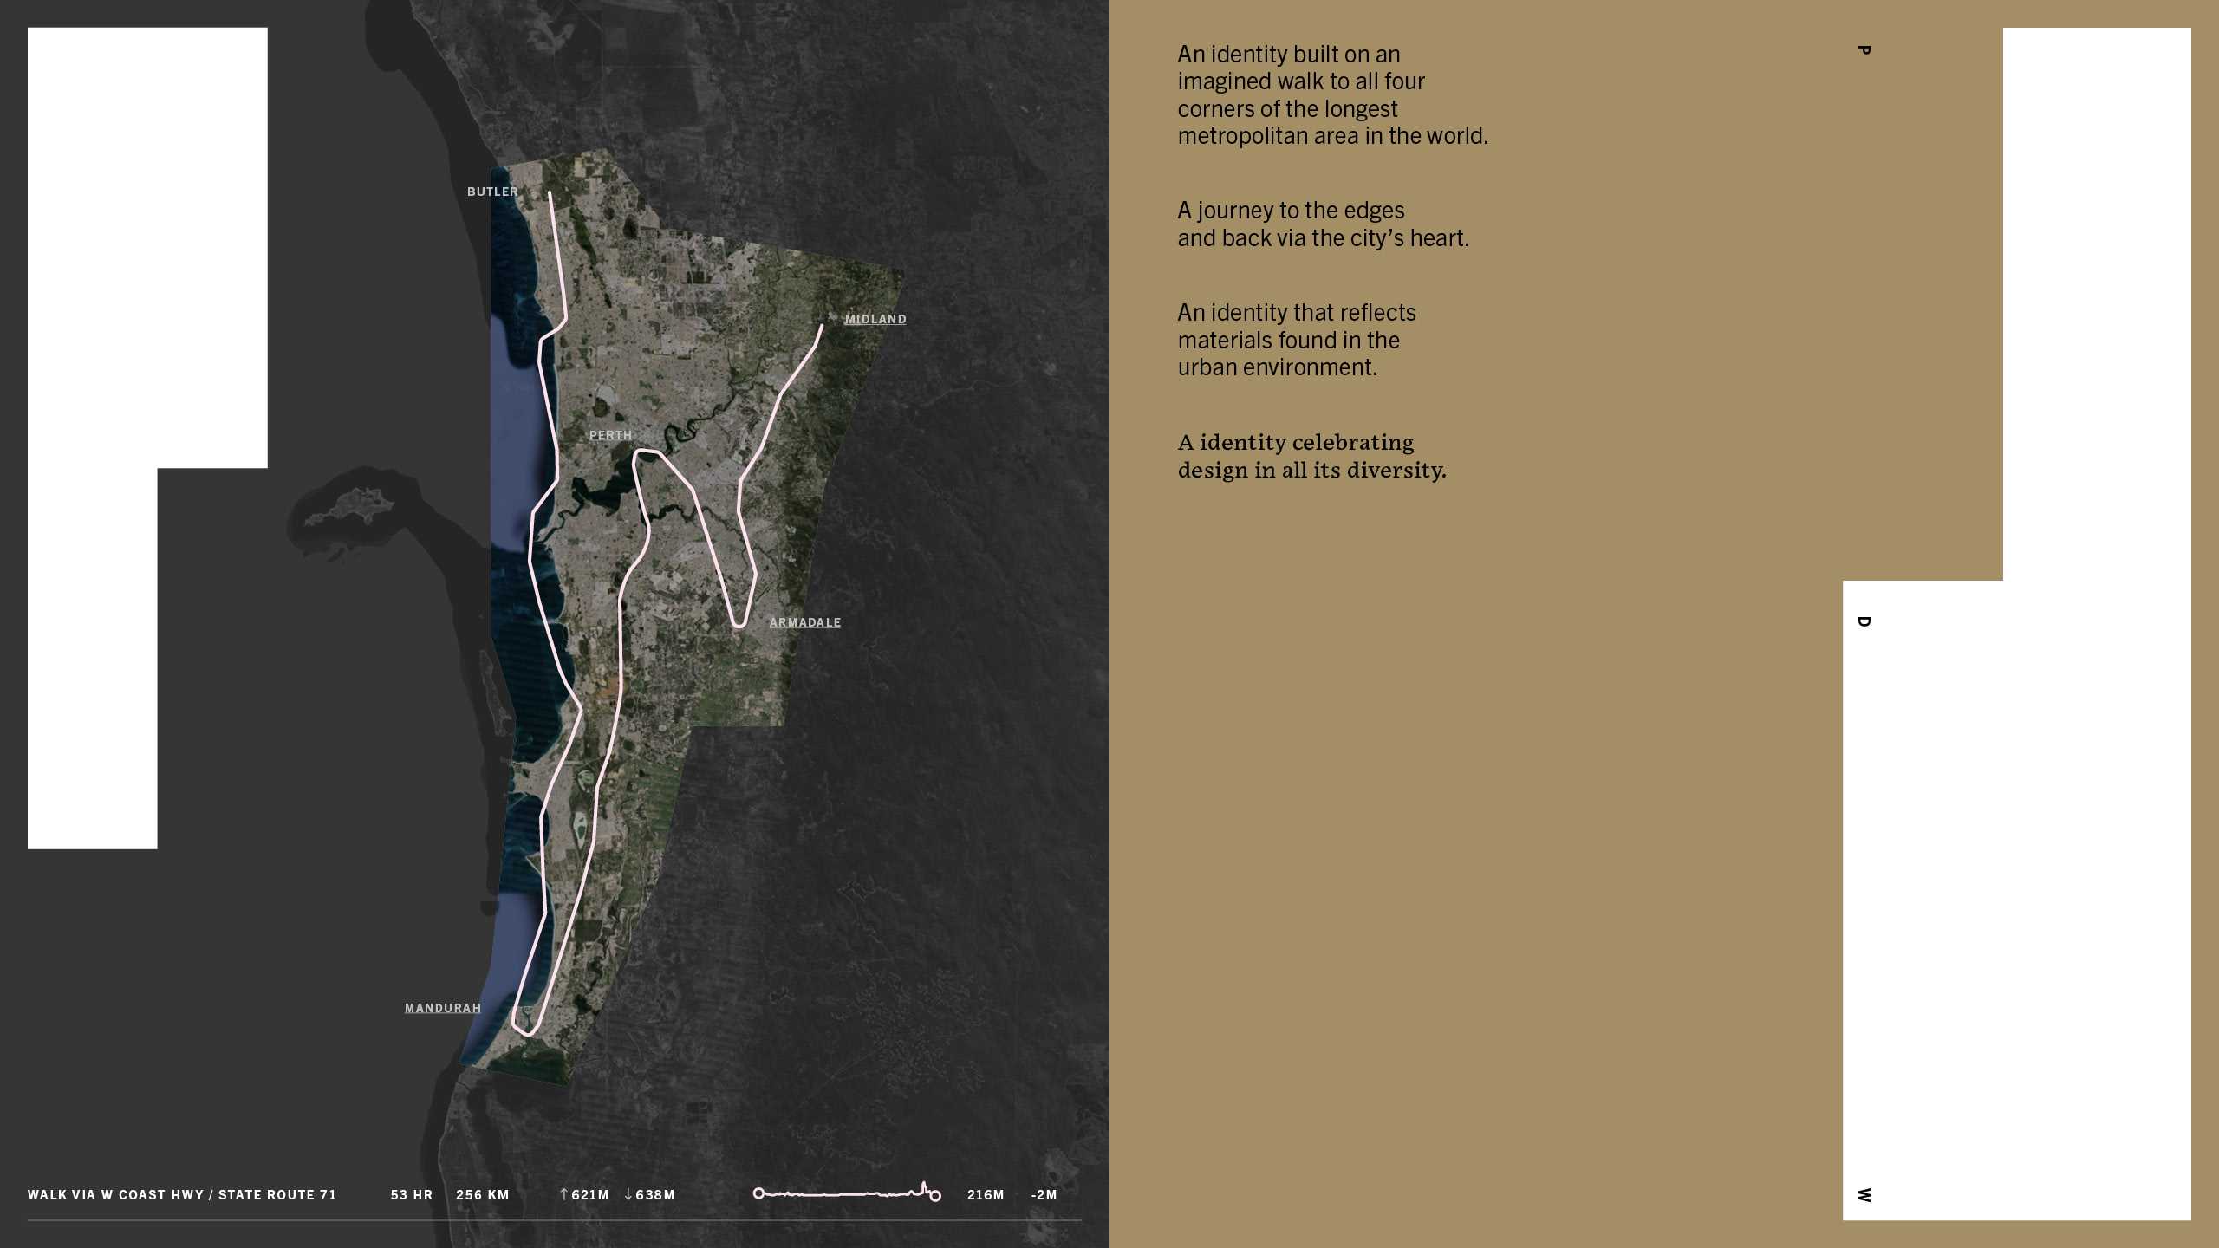
Task: Click the rotated letter P
Action: coord(1864,50)
